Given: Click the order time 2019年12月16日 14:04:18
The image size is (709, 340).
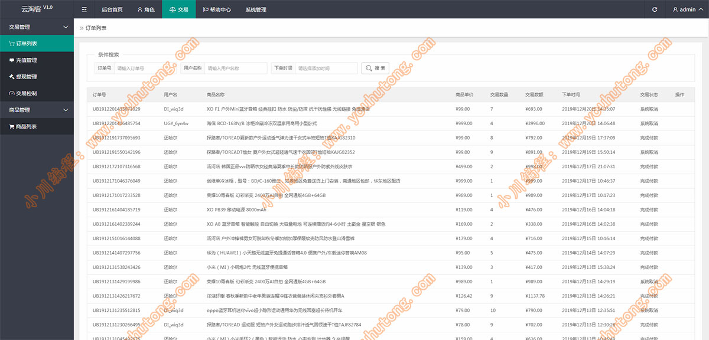Looking at the screenshot, I should pos(588,210).
